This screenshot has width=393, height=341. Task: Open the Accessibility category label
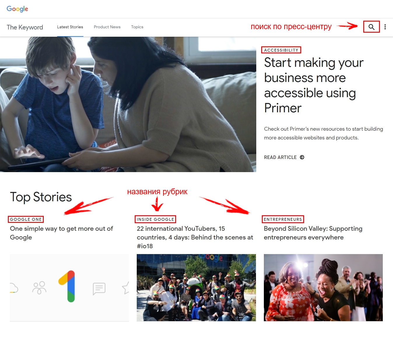281,50
